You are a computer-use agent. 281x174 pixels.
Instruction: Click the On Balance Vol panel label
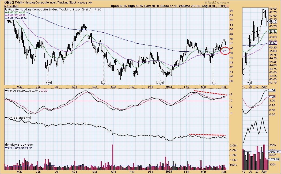18,118
